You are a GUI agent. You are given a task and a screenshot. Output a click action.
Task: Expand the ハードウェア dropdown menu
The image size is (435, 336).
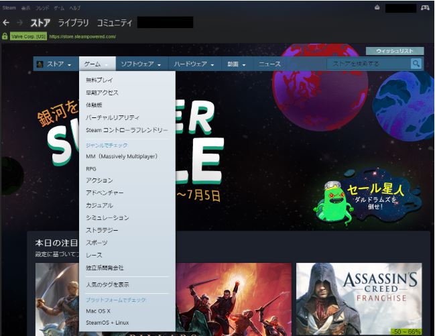coord(194,64)
